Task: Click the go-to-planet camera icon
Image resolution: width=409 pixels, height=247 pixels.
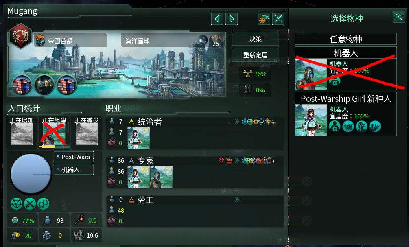Action: [x=264, y=19]
